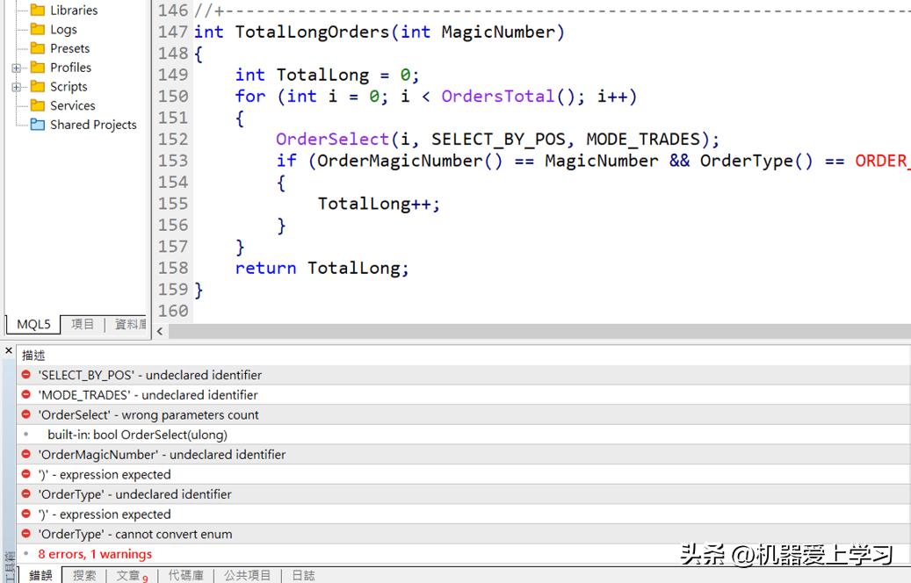Viewport: 911px width, 583px height.
Task: Switch to the 公共項目 tab
Action: [248, 575]
